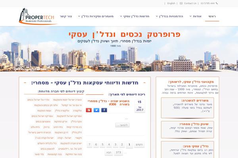Select the ישראל - קנדה company tag
The width and height of the screenshot is (238, 158).
pyautogui.click(x=64, y=138)
